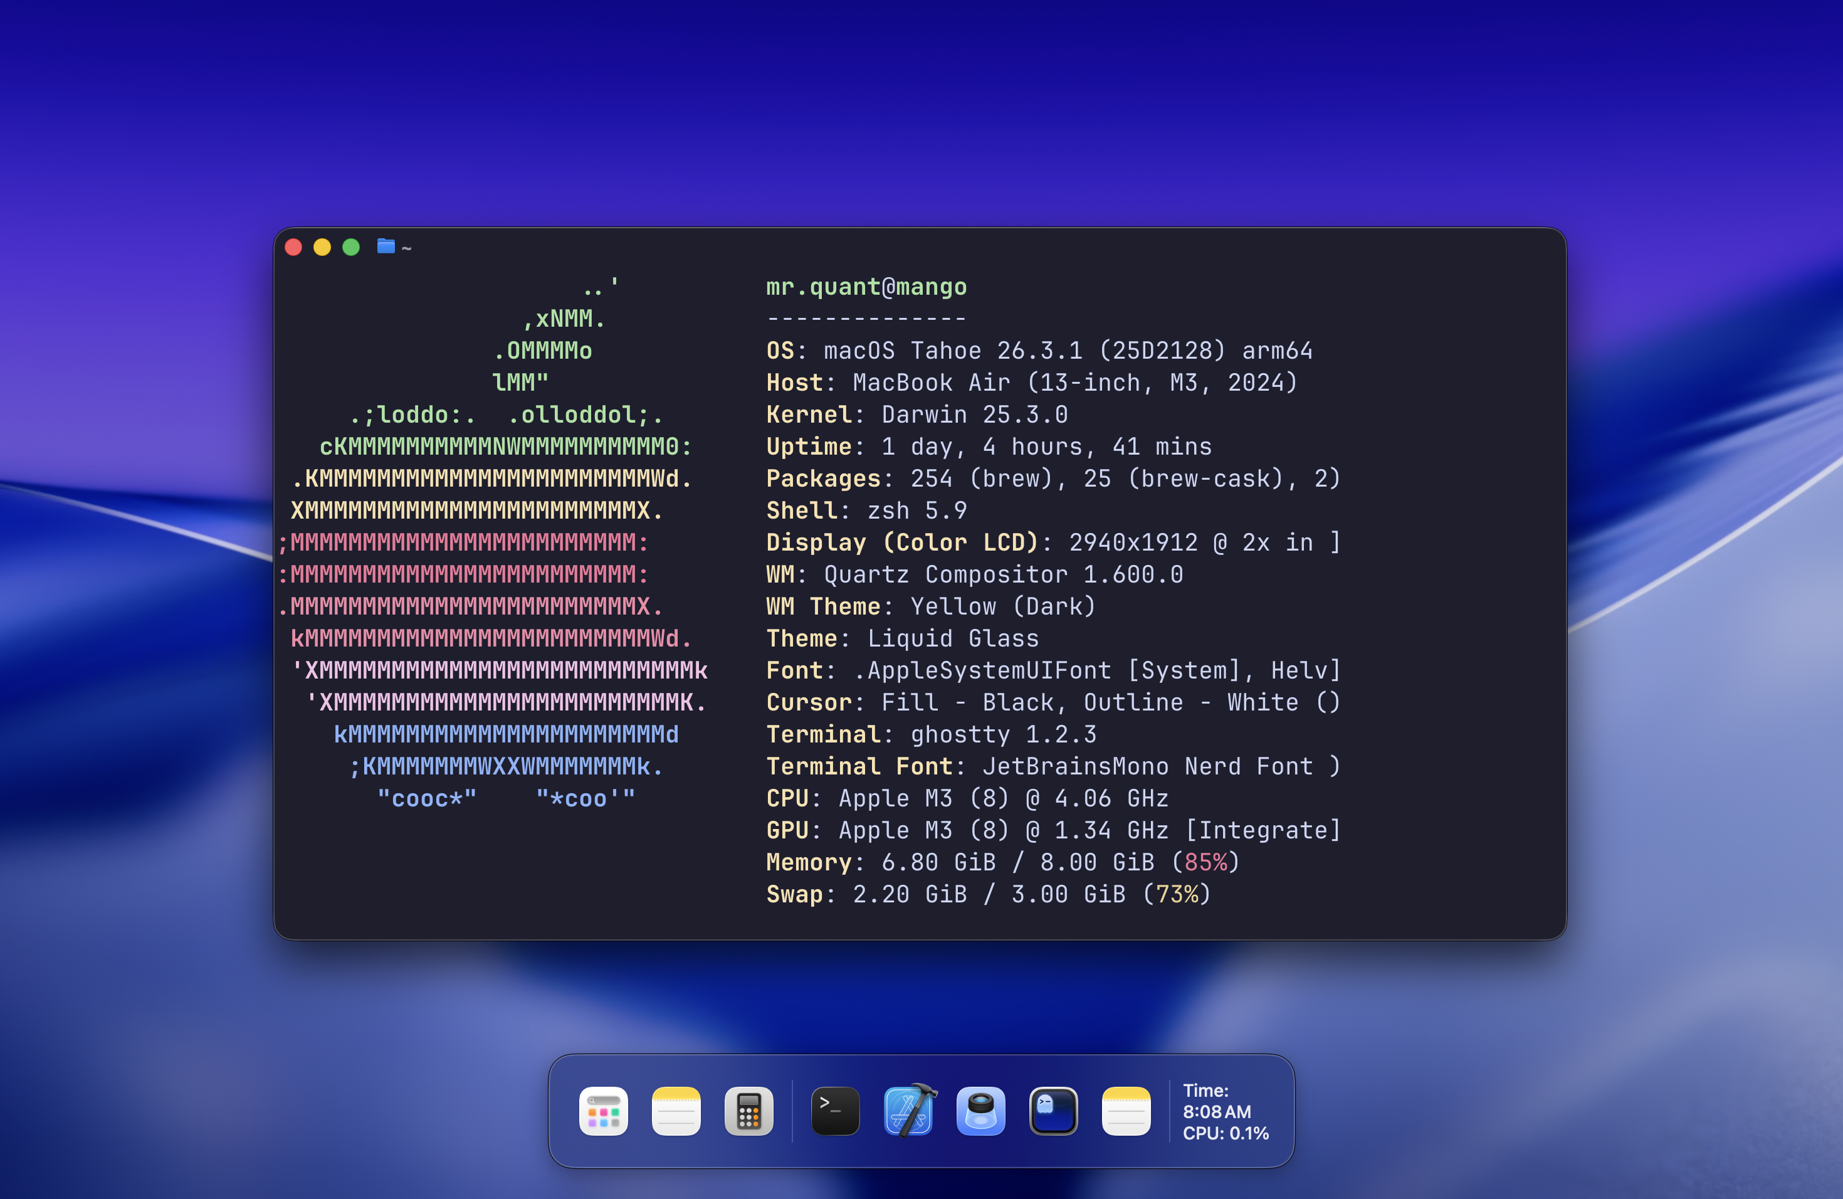
Task: Open the Notes app in the dock
Action: [677, 1111]
